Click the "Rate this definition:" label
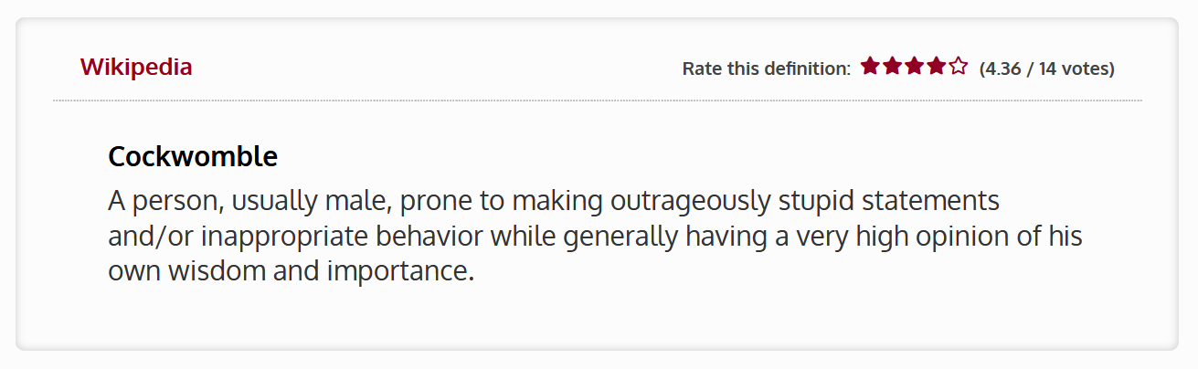The width and height of the screenshot is (1198, 369). click(766, 69)
